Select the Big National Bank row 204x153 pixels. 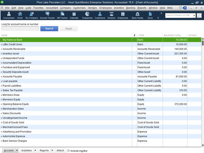[x=101, y=40]
